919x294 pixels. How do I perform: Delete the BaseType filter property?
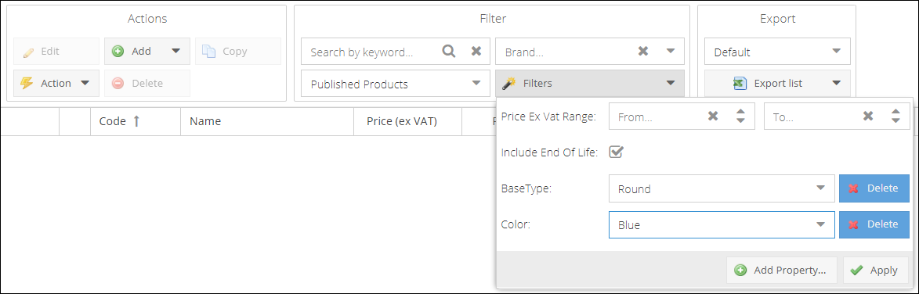[874, 188]
